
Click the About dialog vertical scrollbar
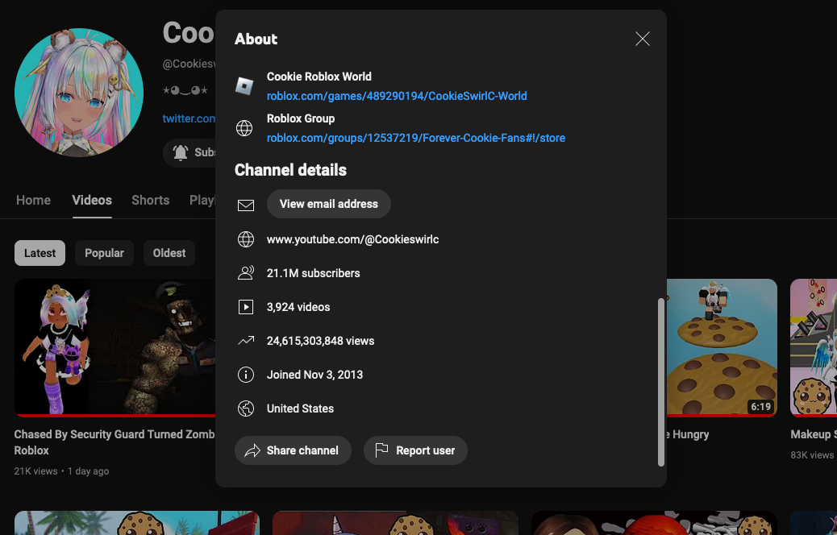(x=661, y=382)
